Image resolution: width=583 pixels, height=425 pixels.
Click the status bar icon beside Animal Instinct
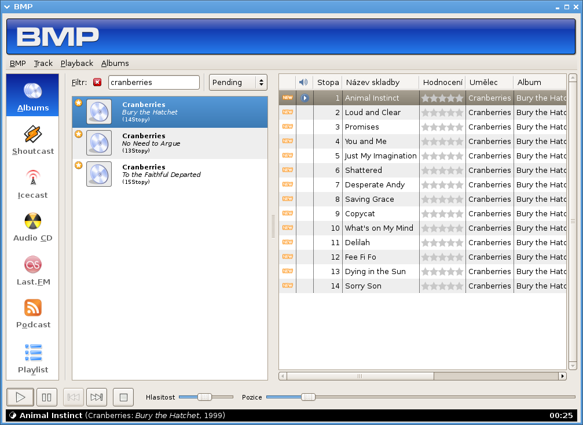[x=13, y=415]
